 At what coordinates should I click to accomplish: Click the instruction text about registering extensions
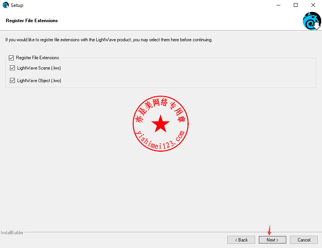pos(109,40)
